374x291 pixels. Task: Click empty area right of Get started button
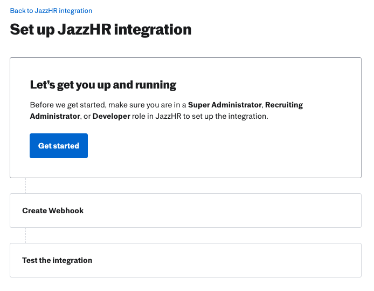[214, 146]
